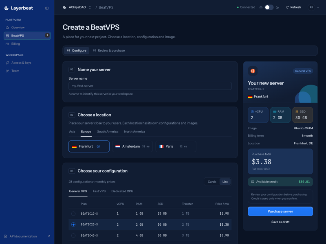Click the AR user avatar

311,7
